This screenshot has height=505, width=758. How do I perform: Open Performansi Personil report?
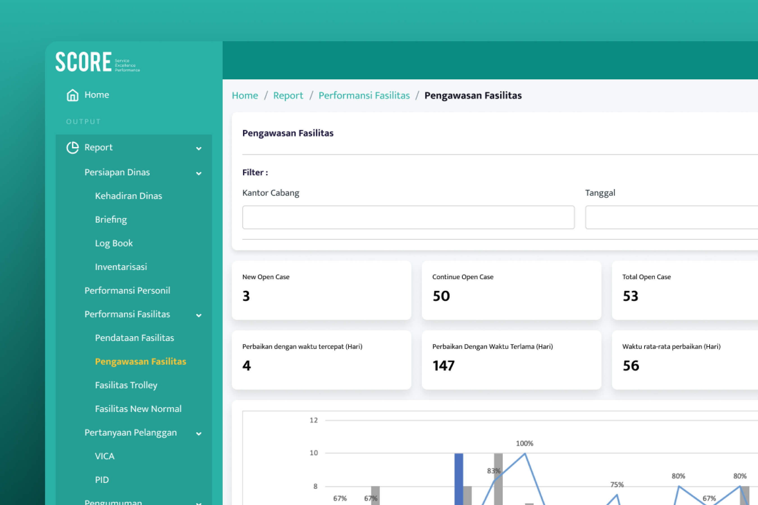[127, 290]
